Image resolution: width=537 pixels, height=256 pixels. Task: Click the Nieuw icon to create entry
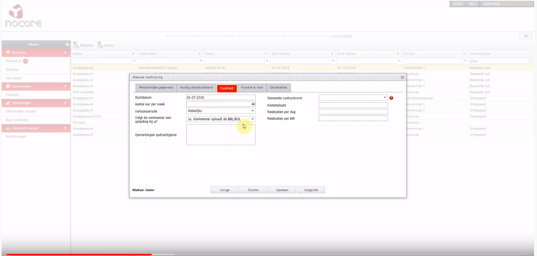pos(99,44)
